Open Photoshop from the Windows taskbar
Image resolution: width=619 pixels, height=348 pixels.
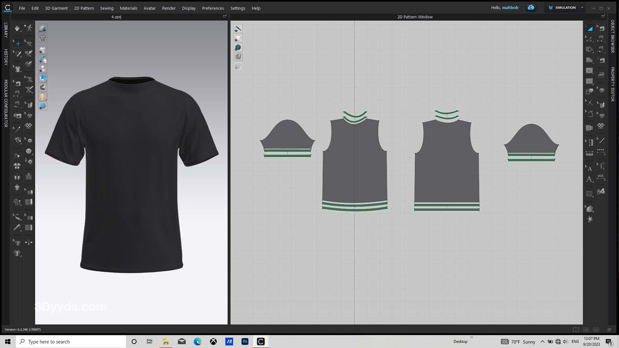point(245,341)
